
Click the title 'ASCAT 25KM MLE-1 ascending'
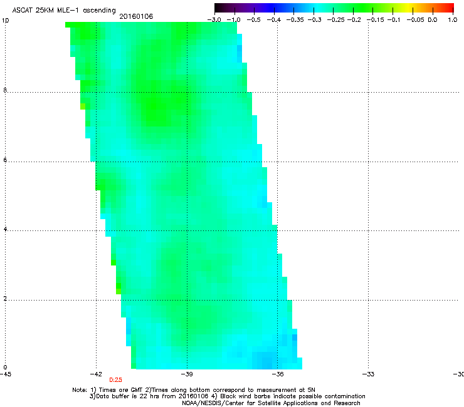click(64, 11)
